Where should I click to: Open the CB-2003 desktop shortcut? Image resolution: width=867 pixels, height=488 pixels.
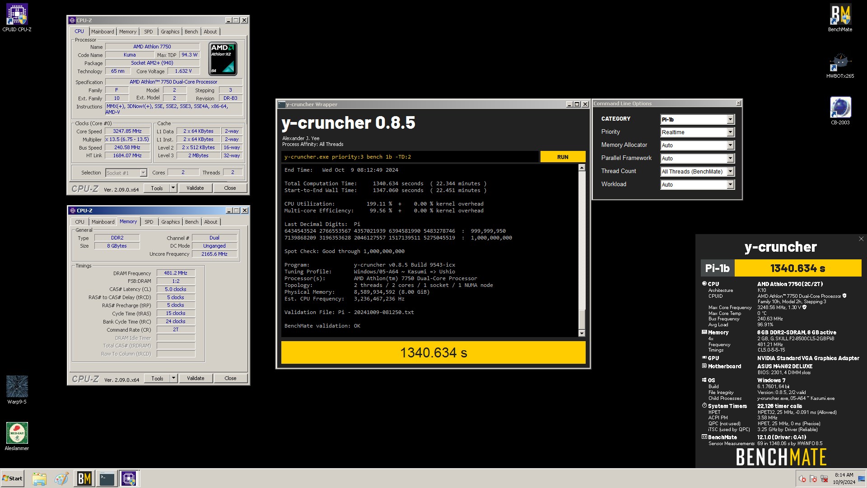(840, 111)
